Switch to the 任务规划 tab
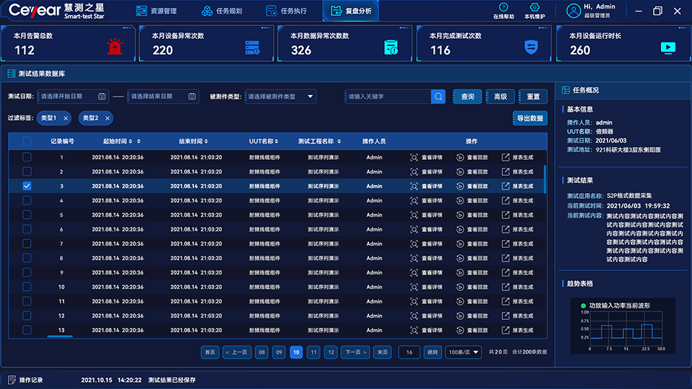692x389 pixels. tap(223, 11)
